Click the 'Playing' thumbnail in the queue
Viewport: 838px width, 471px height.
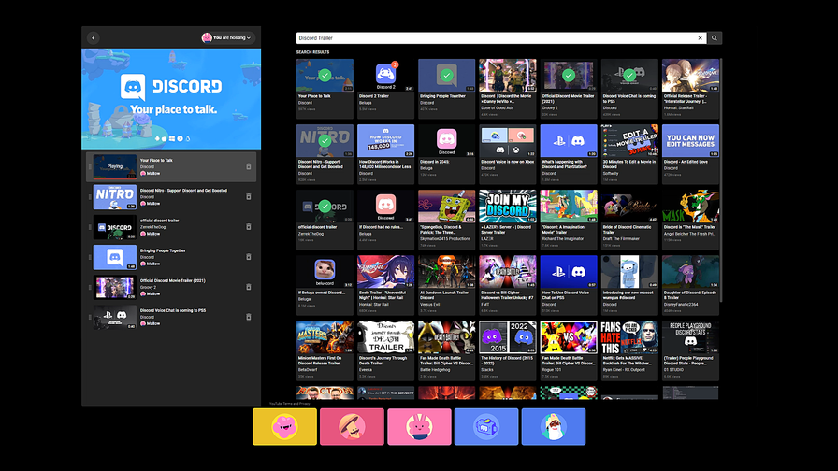tap(114, 166)
